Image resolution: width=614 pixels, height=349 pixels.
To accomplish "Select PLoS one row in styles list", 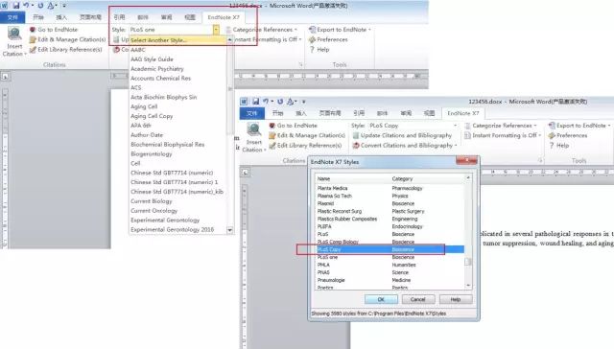I will point(390,257).
